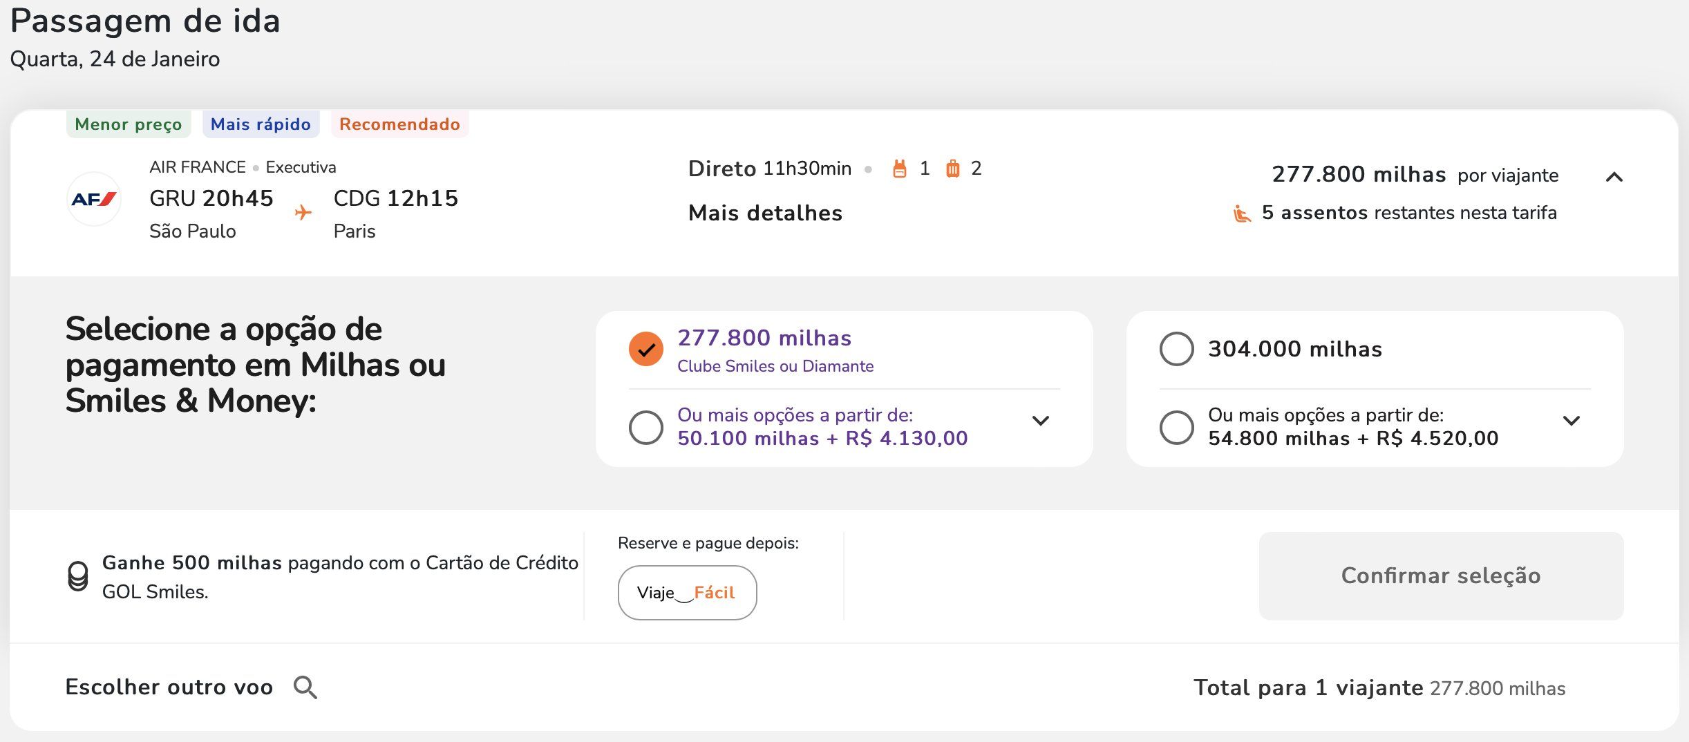Click the magnifier icon next to Escolher outro voo
This screenshot has height=742, width=1689.
pos(305,687)
